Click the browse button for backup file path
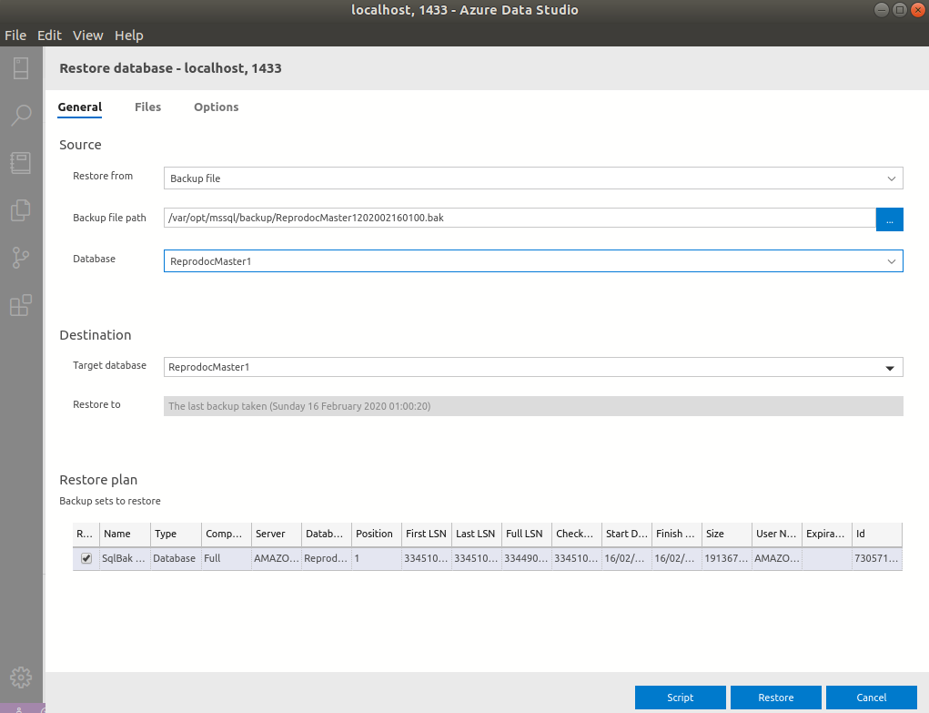The height and width of the screenshot is (713, 929). pos(889,219)
